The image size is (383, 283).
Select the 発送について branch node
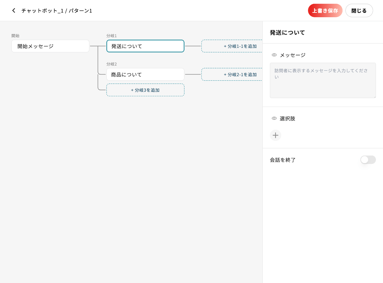[145, 46]
